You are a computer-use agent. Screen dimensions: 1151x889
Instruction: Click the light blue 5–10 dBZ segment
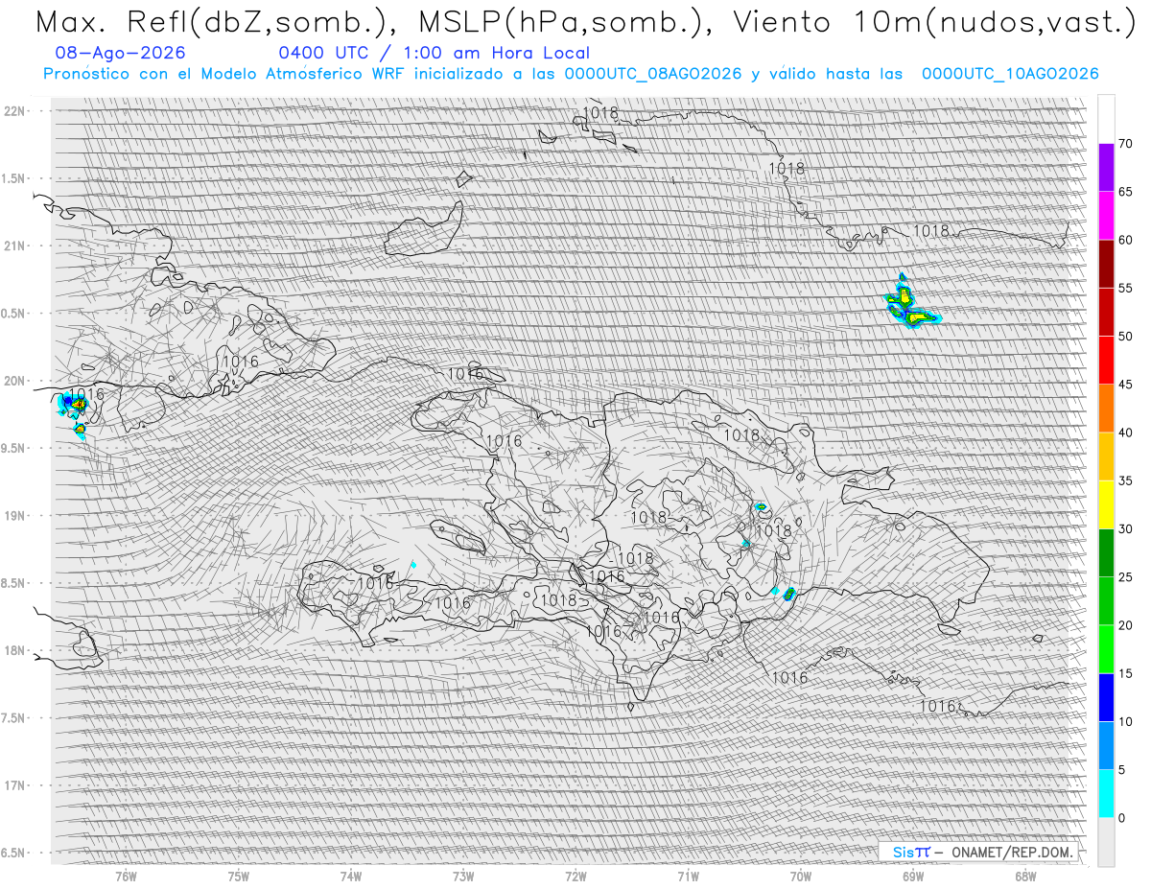click(x=1106, y=745)
